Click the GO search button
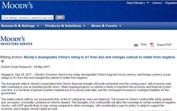 pyautogui.click(x=60, y=17)
